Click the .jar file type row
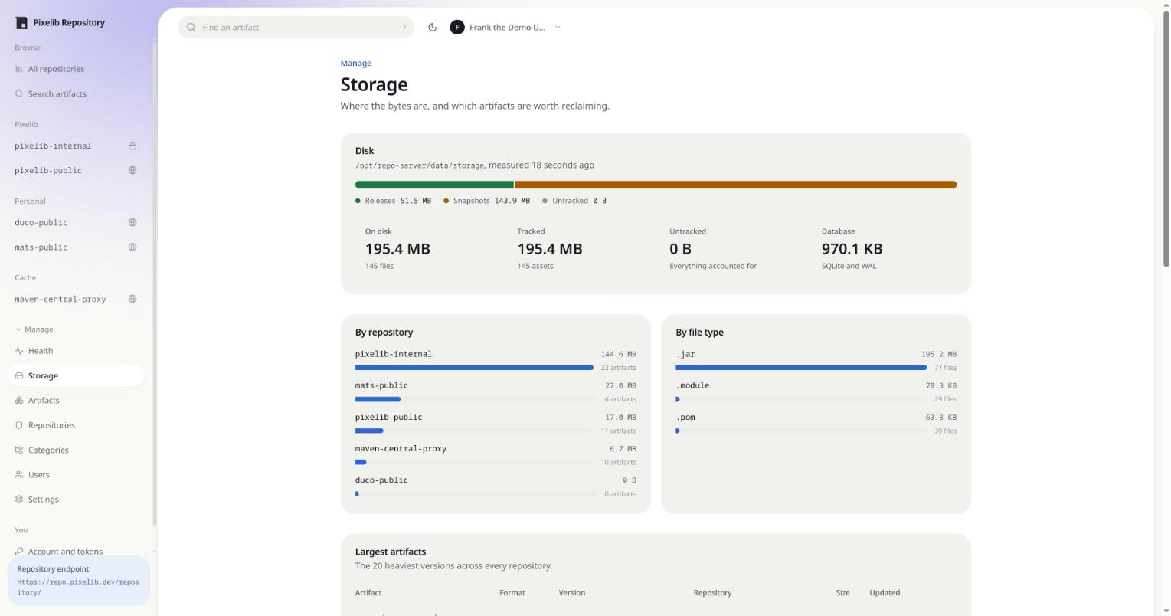The height and width of the screenshot is (616, 1171). point(816,360)
